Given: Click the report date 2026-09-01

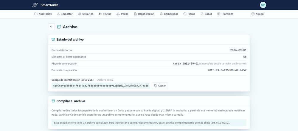Looking at the screenshot, I should (238, 50).
